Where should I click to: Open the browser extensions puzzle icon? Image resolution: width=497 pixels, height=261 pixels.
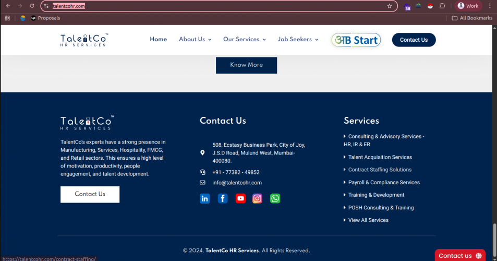(442, 6)
